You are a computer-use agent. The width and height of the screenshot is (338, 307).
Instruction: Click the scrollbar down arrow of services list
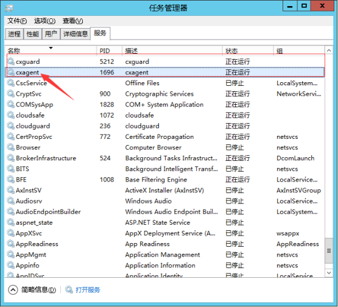[329, 273]
